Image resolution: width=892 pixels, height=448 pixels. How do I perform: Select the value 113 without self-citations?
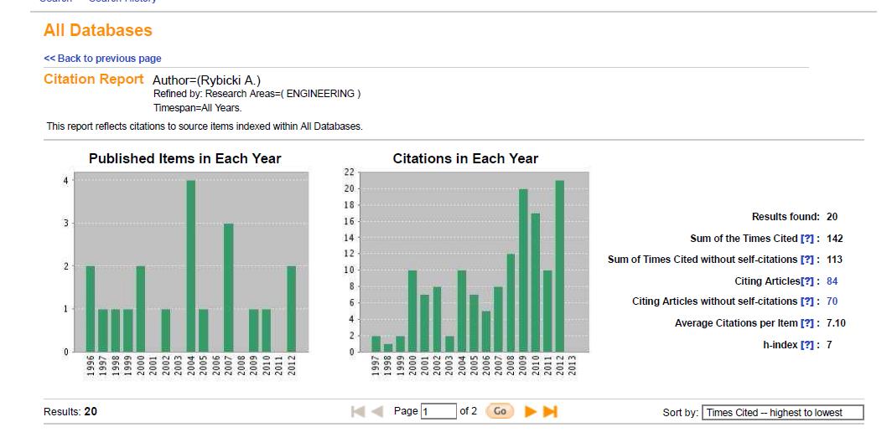(x=834, y=260)
